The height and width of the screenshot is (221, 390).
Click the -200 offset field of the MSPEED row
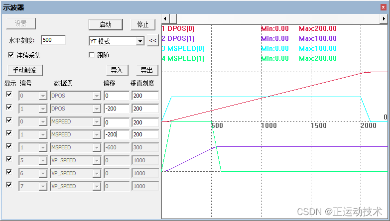pos(117,134)
